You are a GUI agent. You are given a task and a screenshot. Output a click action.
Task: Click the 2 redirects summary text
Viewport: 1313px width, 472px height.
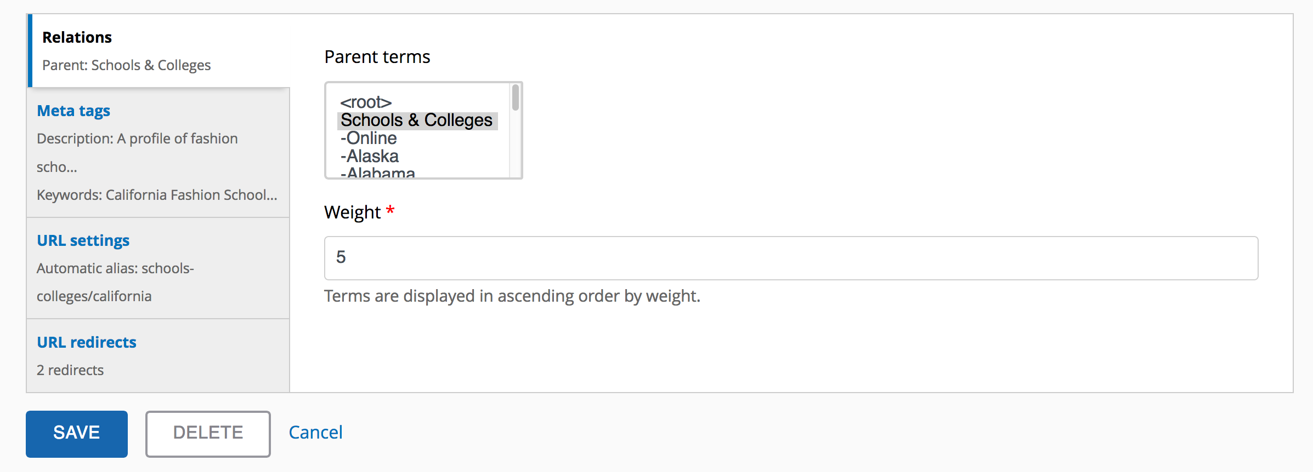pyautogui.click(x=70, y=370)
